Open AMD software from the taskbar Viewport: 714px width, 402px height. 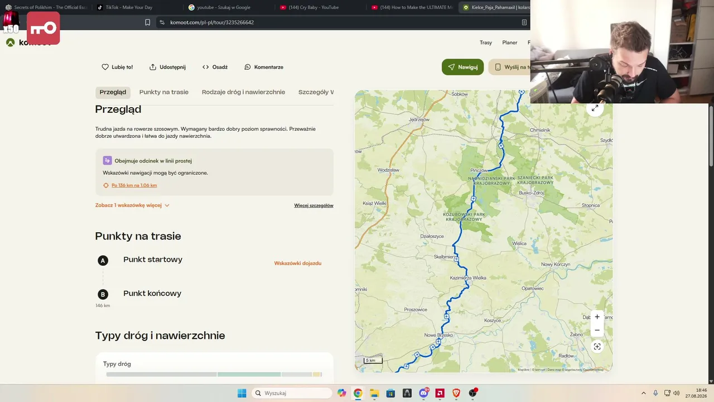pyautogui.click(x=440, y=393)
